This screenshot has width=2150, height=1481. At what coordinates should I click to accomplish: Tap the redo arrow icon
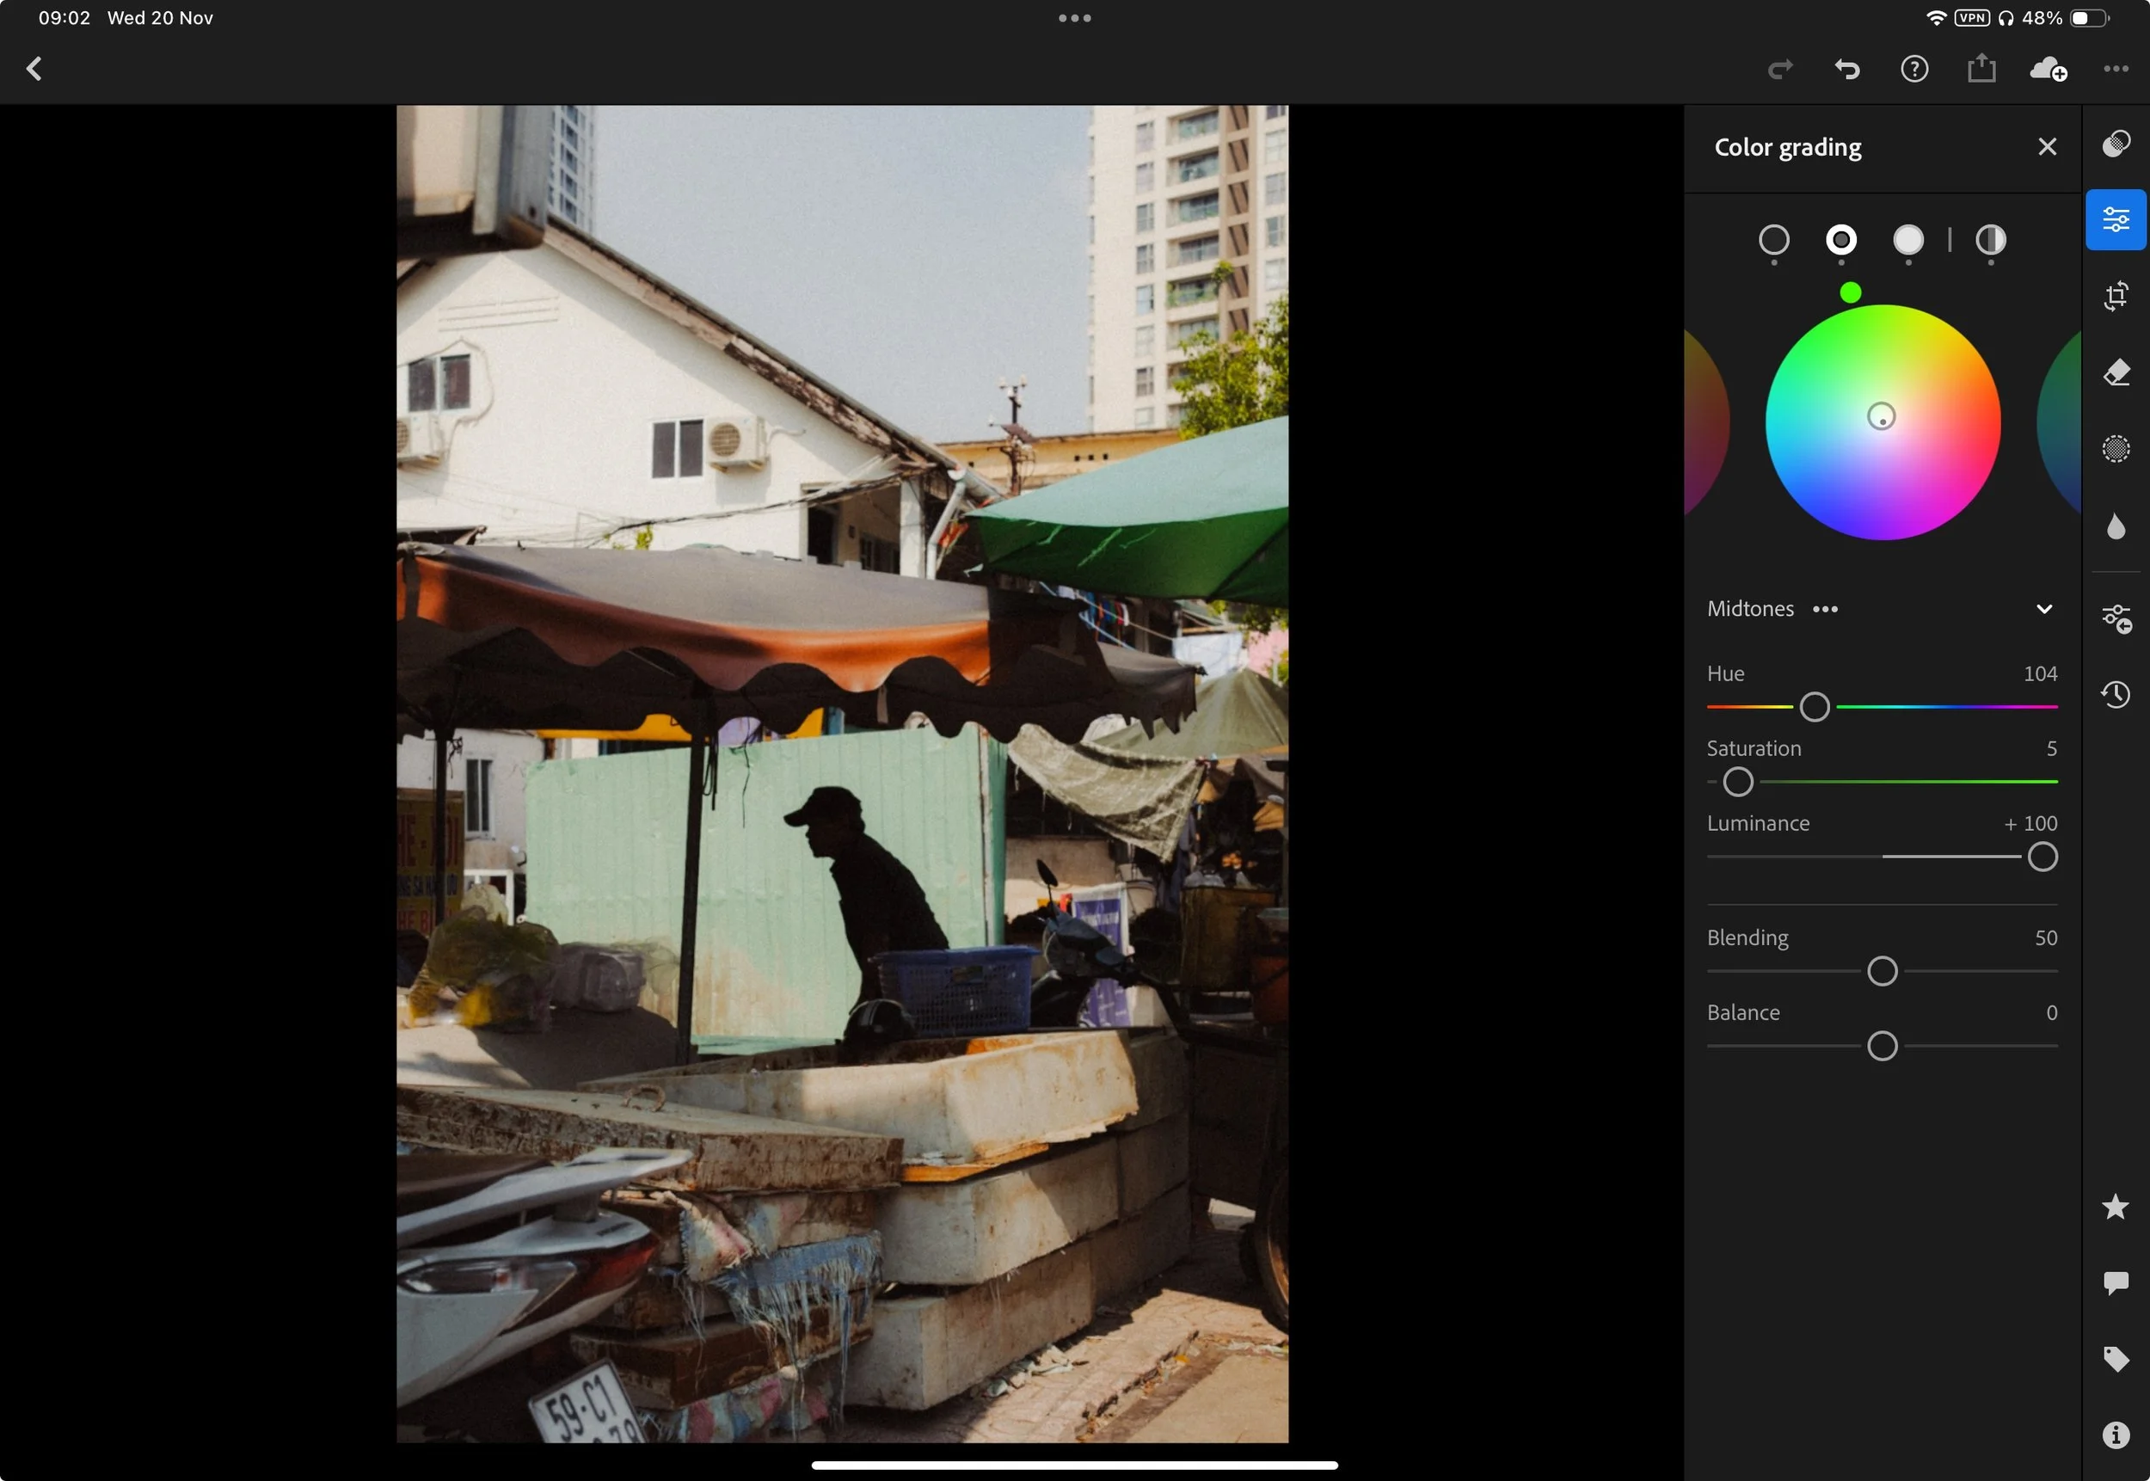[x=1779, y=70]
